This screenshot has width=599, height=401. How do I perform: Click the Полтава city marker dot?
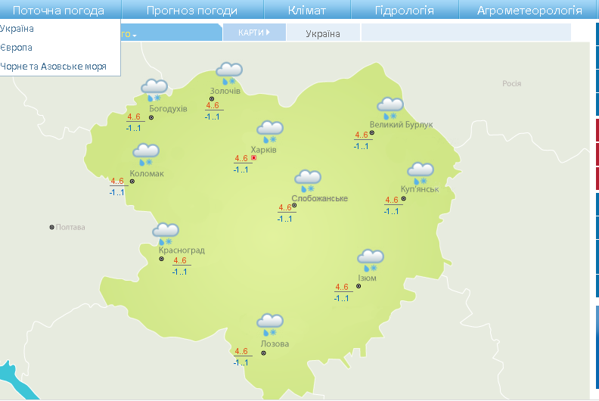[52, 227]
